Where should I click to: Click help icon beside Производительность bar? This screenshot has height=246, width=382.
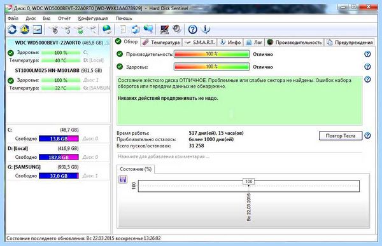(367, 54)
